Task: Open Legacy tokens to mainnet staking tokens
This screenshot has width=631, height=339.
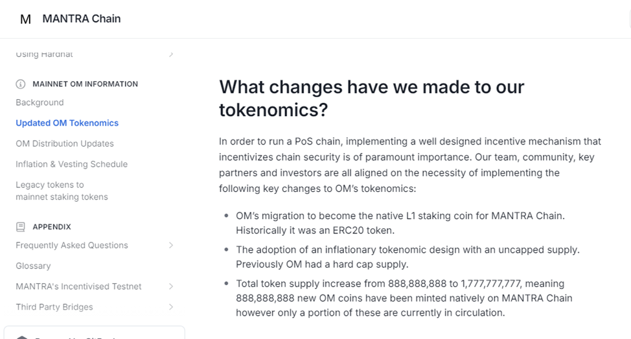Action: [x=62, y=191]
